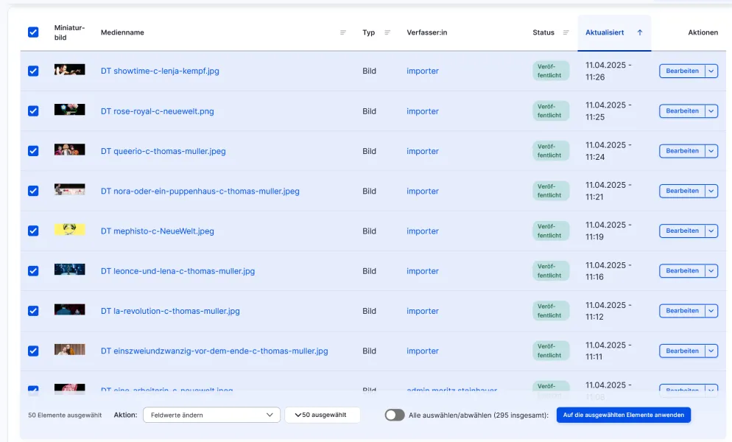This screenshot has width=732, height=442.
Task: Click the date 11.04.2025 - 11:26
Action: click(x=608, y=71)
